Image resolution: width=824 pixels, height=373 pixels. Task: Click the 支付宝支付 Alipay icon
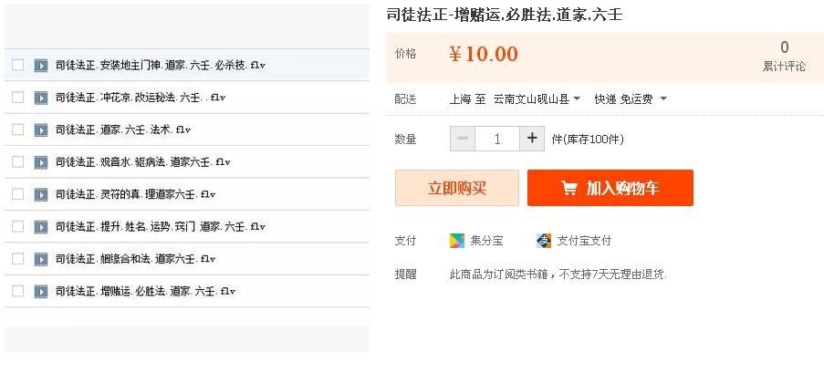coord(544,241)
